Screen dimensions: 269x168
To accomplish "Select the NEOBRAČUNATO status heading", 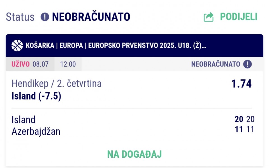I will 91,17.
